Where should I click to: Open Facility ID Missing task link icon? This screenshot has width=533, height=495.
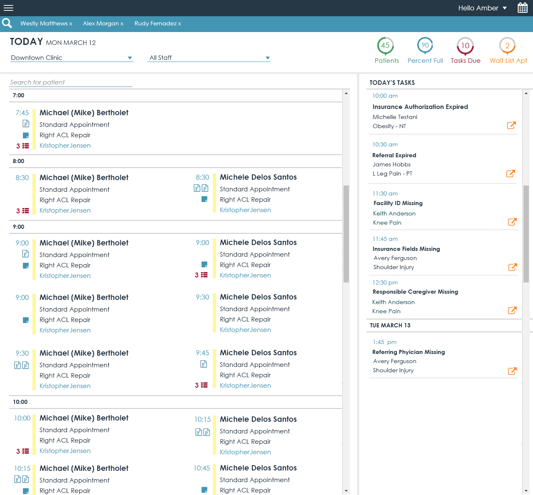512,222
